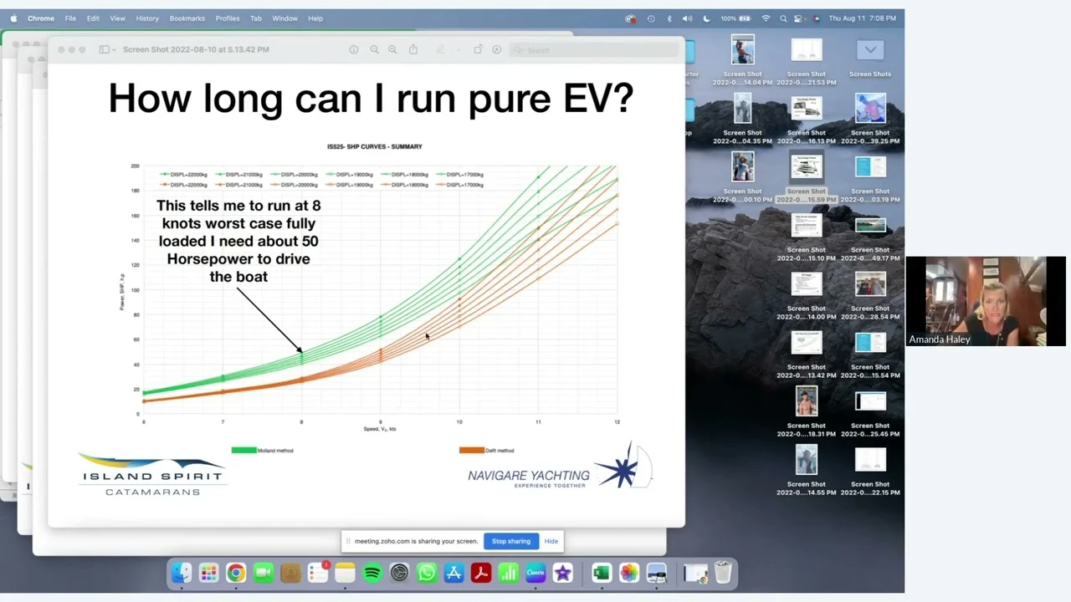Open the App Store dock icon
Screen dimensions: 1071x602
click(x=454, y=573)
